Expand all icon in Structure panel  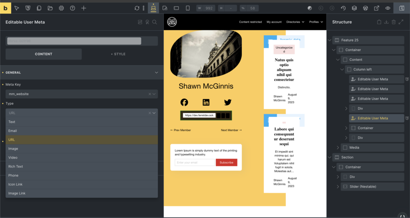coord(401,22)
